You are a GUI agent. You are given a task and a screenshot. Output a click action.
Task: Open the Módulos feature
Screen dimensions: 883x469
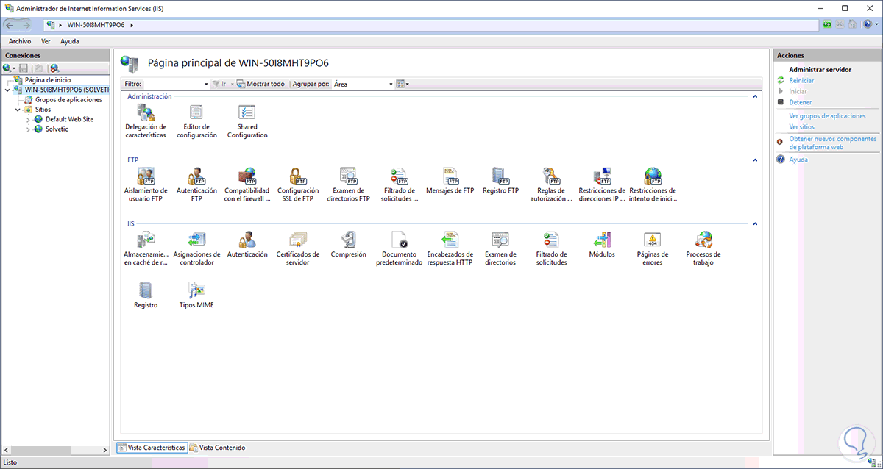tap(603, 244)
